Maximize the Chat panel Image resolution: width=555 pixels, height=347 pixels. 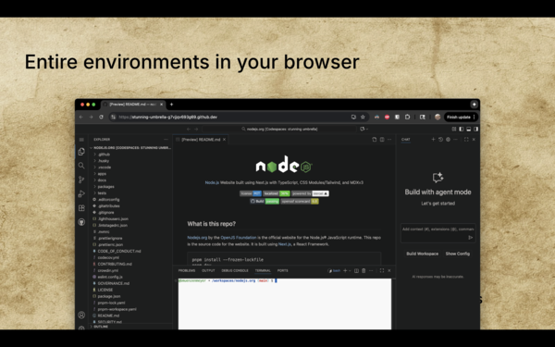(466, 140)
